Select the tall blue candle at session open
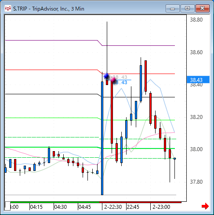Image resolution: width=214 pixels, height=215 pixels. 102,138
